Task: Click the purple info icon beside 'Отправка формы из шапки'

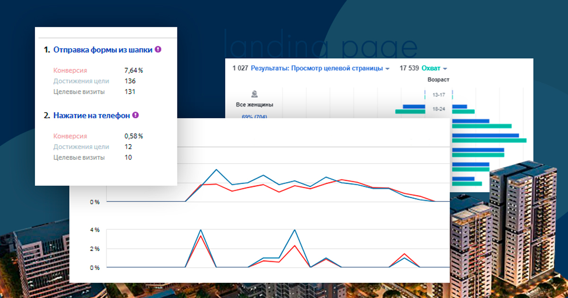Action: (x=158, y=49)
